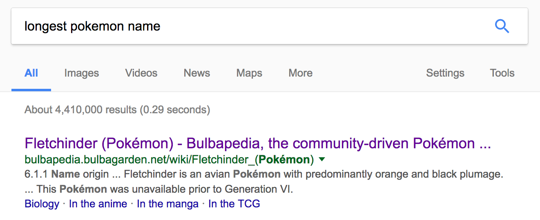Open the Settings menu

(x=445, y=73)
